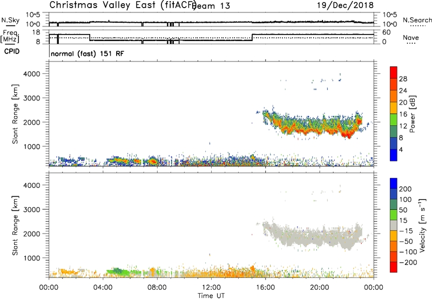
Task: Click the '28' tick on the power scale
Action: tap(403, 79)
